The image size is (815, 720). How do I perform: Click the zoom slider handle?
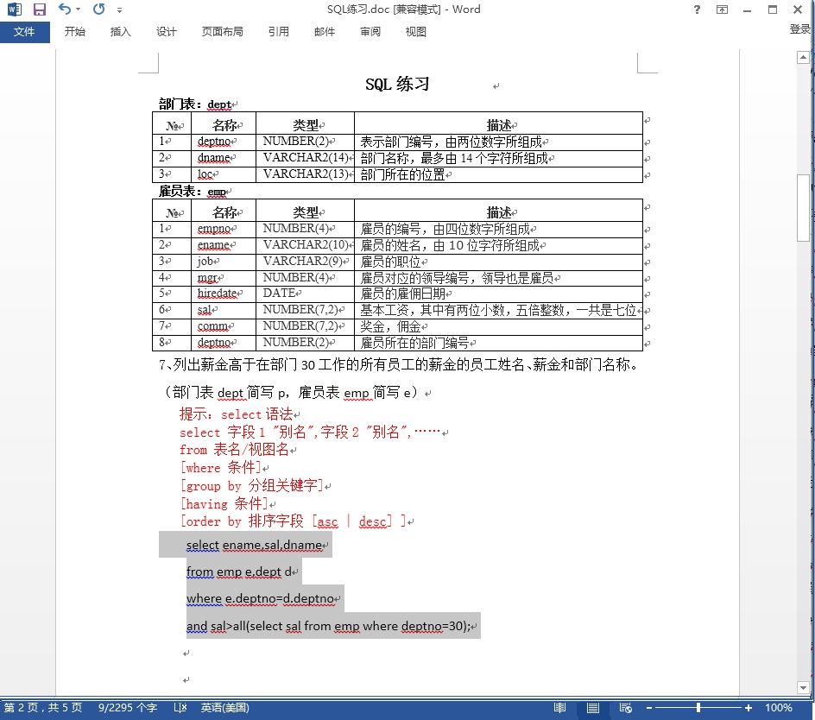pos(698,708)
